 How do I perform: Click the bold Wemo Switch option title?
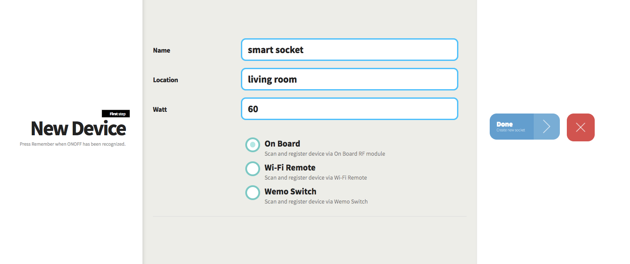point(290,191)
